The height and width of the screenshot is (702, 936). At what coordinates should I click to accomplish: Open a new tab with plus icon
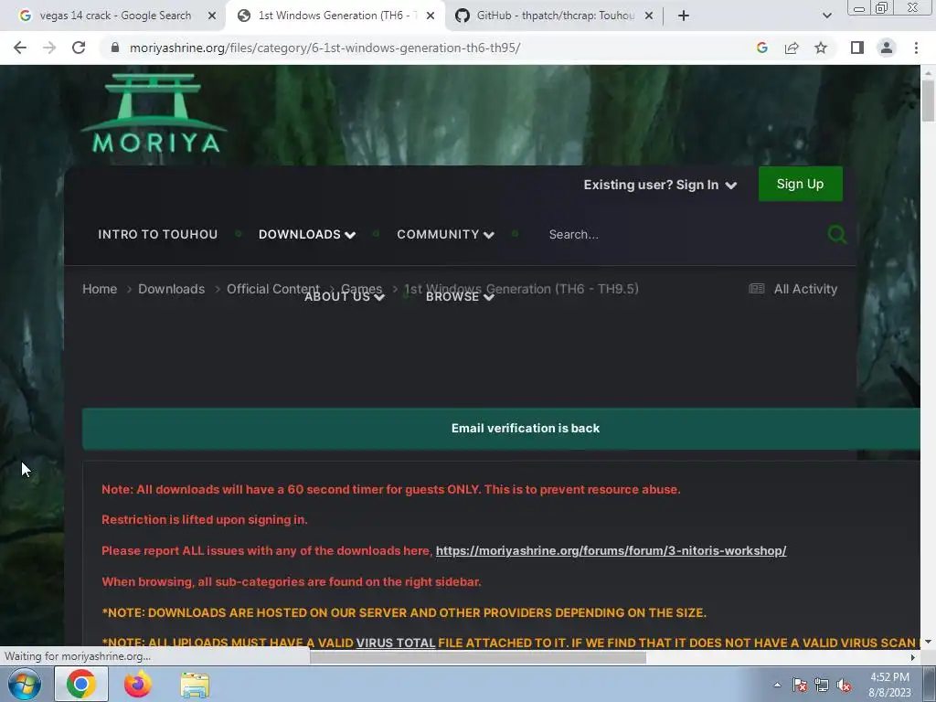point(684,16)
